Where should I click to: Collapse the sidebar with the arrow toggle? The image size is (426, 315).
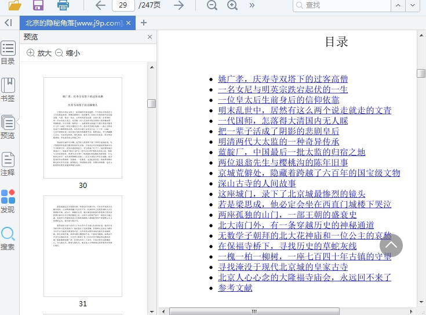[x=8, y=23]
